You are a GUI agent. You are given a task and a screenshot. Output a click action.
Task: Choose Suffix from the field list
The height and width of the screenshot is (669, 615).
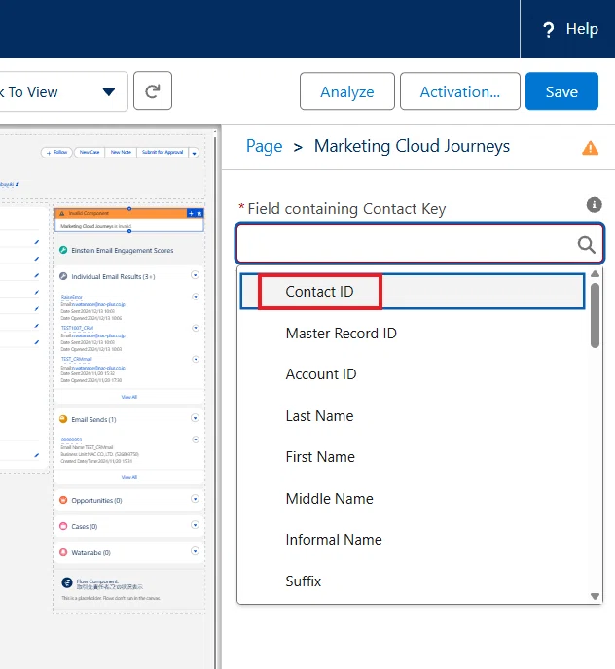click(413, 581)
